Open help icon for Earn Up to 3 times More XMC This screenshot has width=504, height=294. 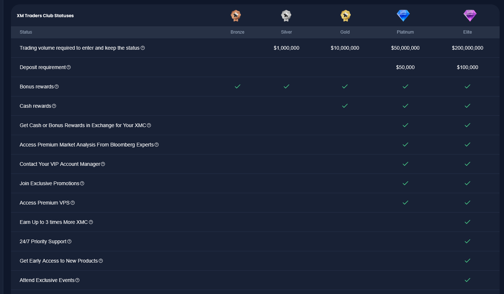pos(91,222)
